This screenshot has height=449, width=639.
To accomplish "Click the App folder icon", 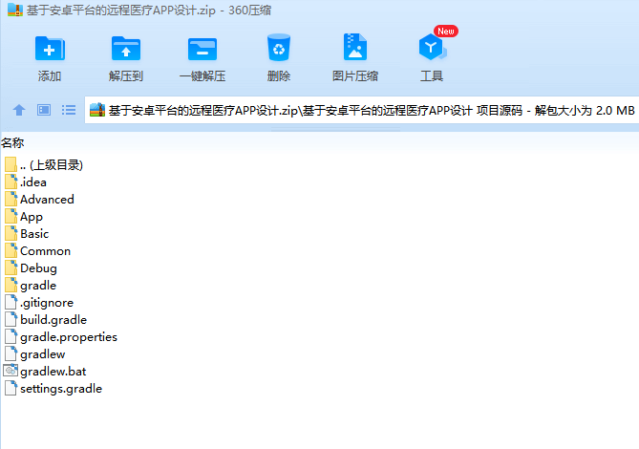I will [11, 216].
